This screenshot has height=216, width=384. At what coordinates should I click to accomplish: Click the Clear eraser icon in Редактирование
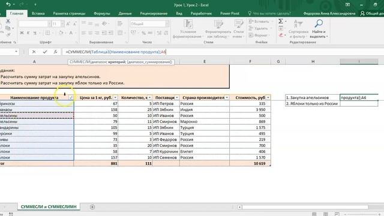(281, 35)
